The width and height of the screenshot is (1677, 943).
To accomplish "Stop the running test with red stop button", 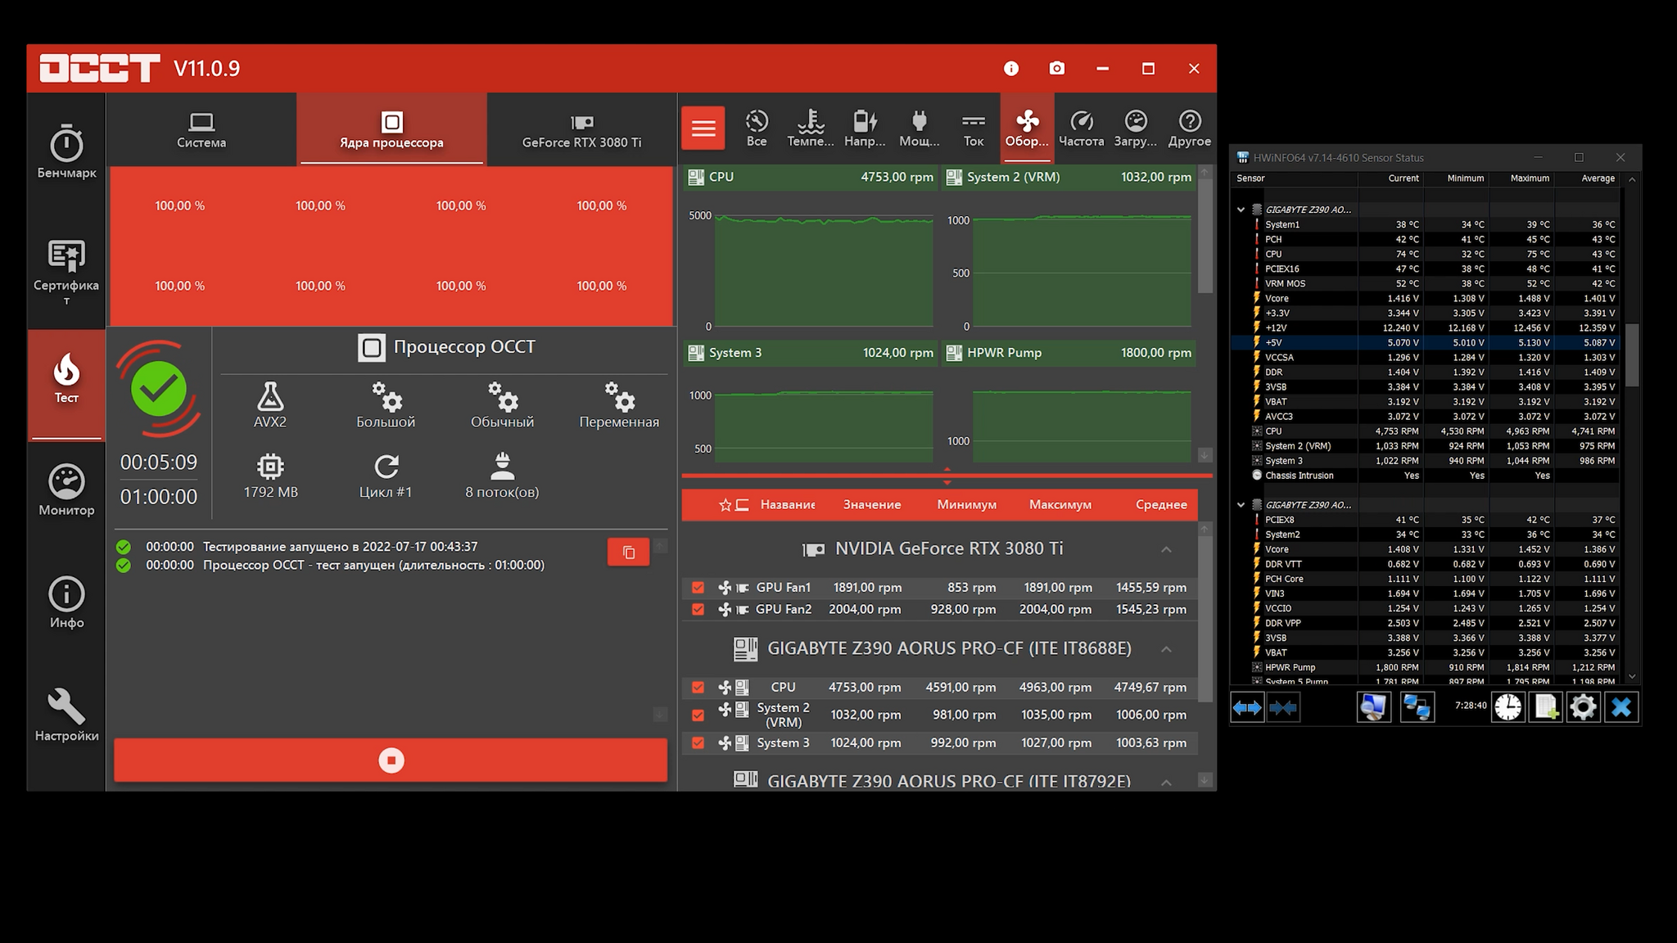I will click(x=391, y=760).
